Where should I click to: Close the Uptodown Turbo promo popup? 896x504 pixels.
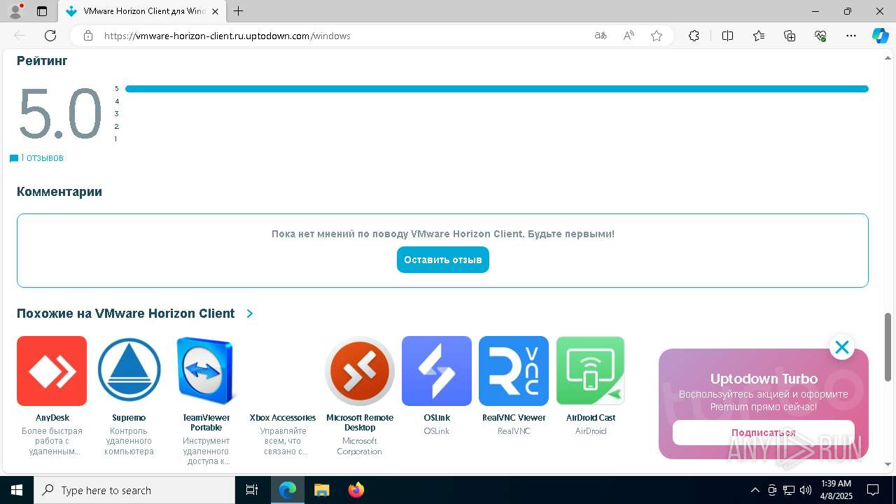click(841, 347)
